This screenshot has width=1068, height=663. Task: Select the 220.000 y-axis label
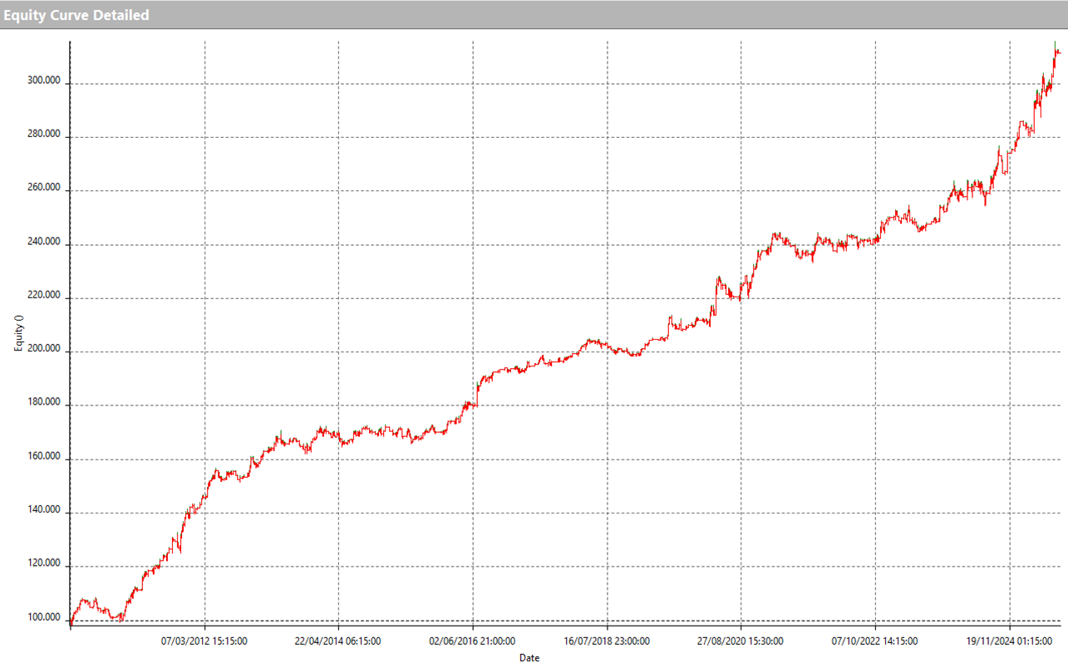[x=44, y=296]
